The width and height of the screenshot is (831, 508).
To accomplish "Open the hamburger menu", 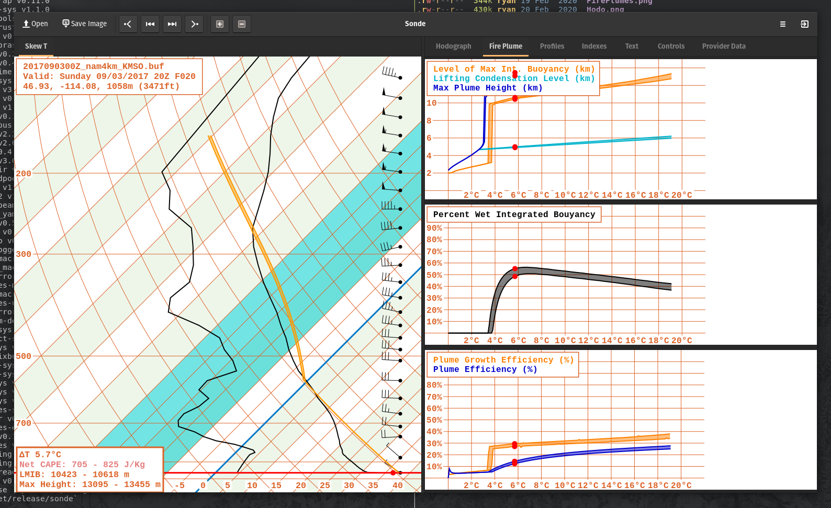I will coord(783,24).
